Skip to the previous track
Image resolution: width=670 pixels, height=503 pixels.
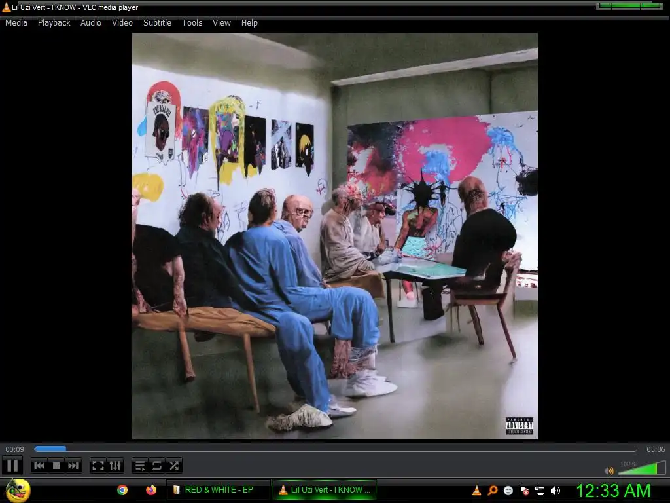tap(39, 466)
